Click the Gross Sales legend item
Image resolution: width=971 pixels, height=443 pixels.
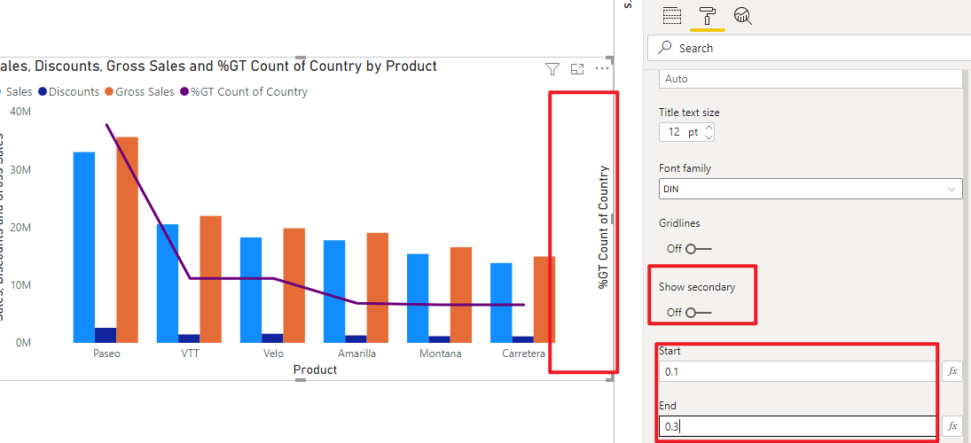click(139, 91)
